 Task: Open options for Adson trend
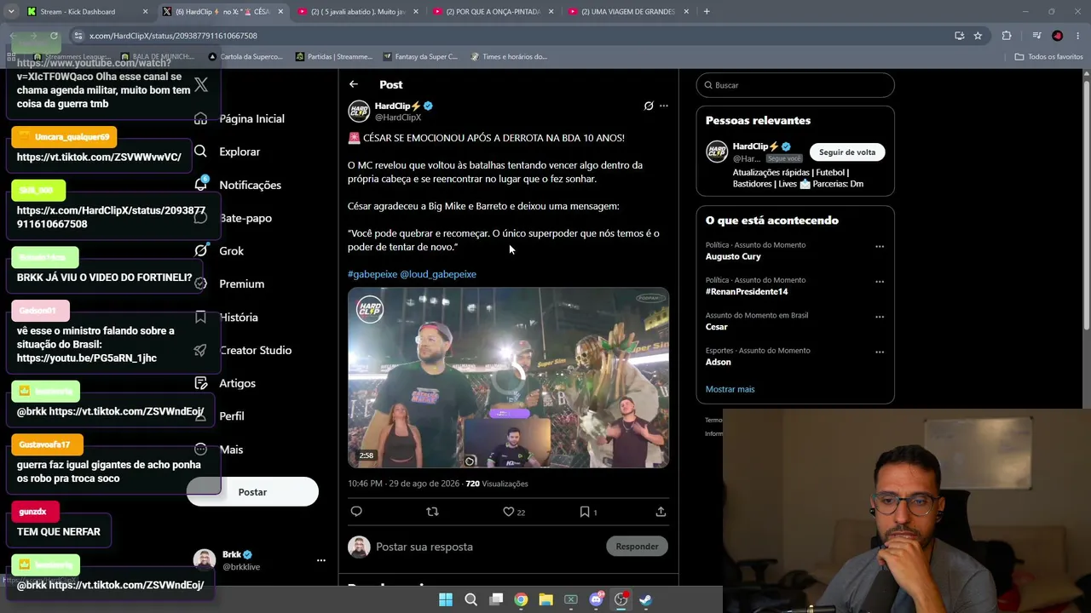[x=880, y=352]
